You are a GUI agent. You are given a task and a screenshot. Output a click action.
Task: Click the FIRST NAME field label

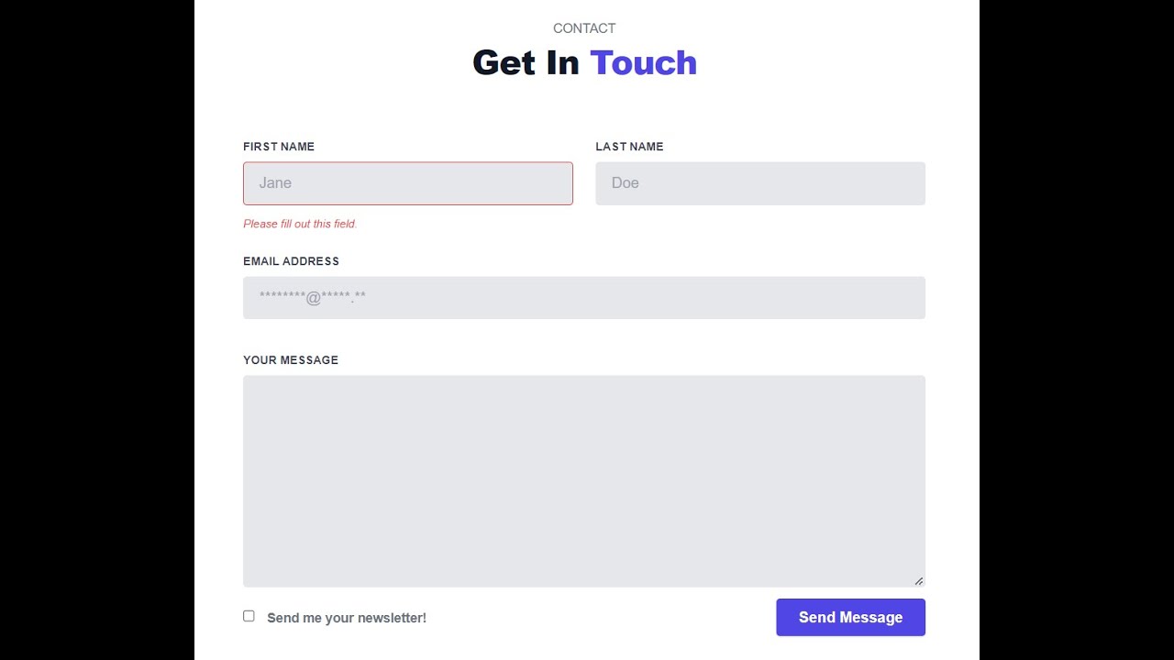tap(279, 147)
